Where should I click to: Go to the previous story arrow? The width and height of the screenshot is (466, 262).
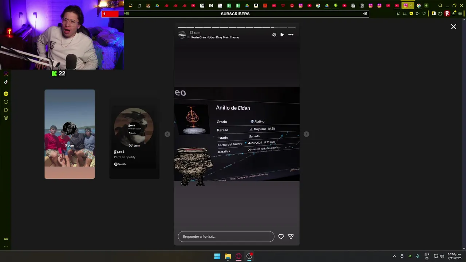coord(167,134)
